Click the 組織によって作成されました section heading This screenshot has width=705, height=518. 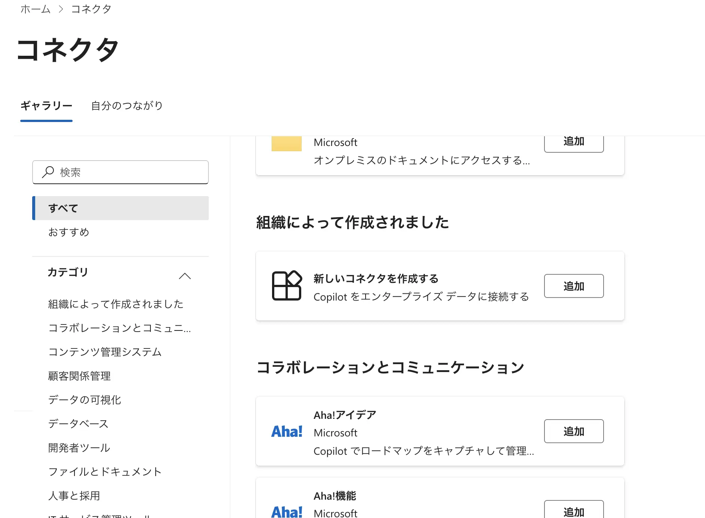pos(352,222)
